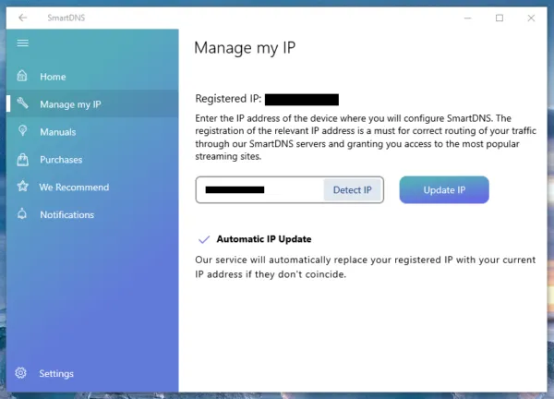
Task: Collapse the sidebar with the hamburger icon
Action: 22,43
